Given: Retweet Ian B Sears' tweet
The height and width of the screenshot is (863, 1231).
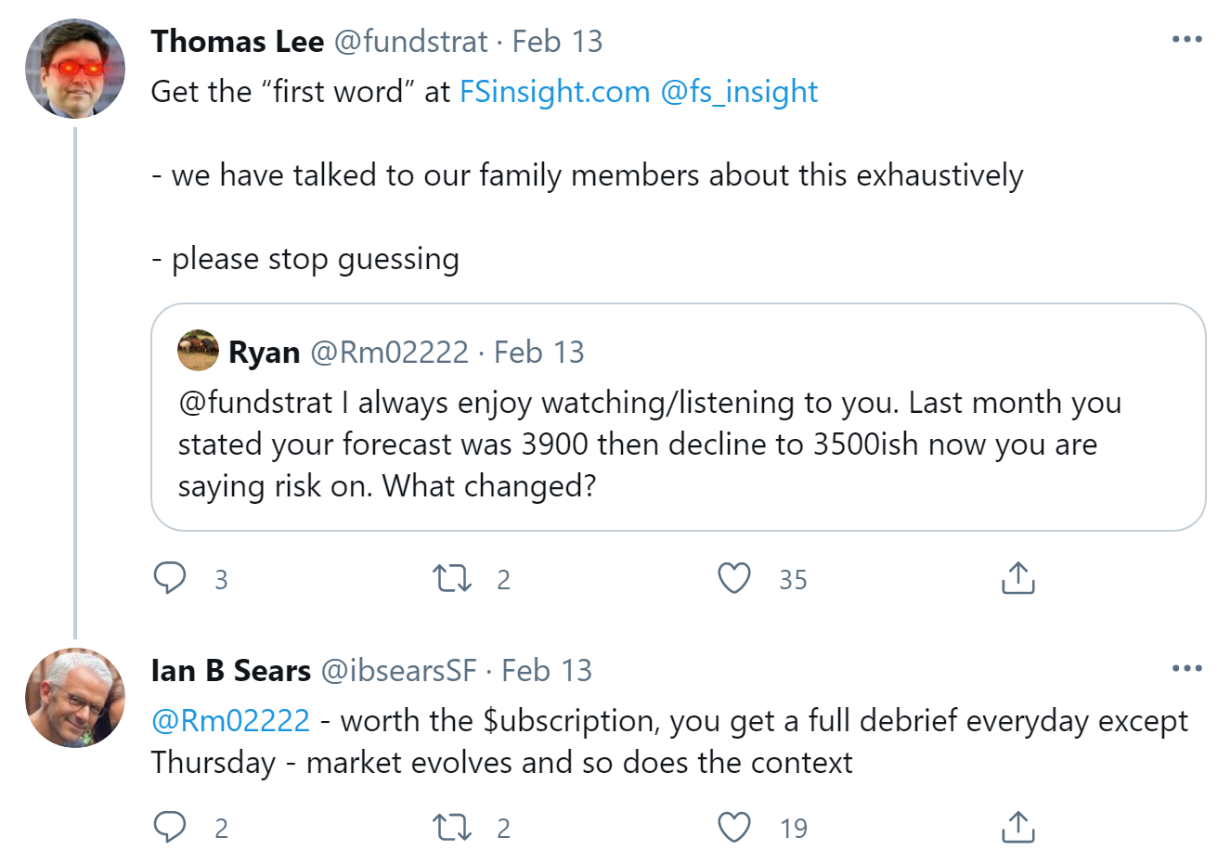Looking at the screenshot, I should click(x=452, y=827).
